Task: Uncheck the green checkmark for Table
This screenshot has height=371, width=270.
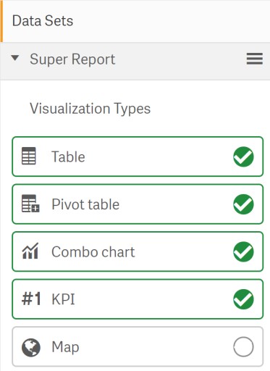Action: 243,157
